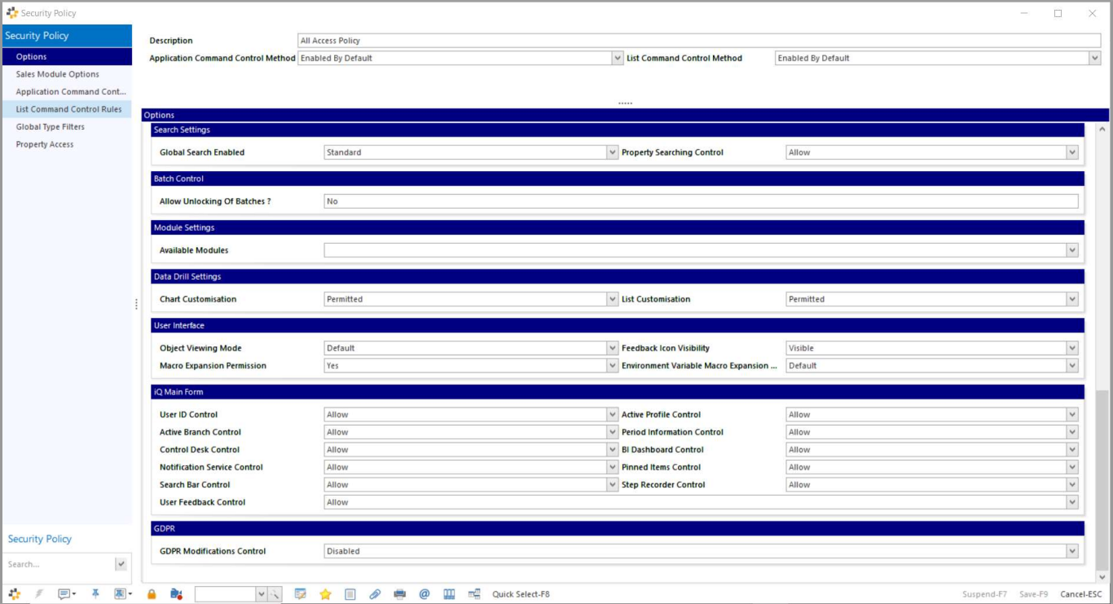Click the blue pin icon
This screenshot has height=604, width=1113.
pyautogui.click(x=95, y=594)
